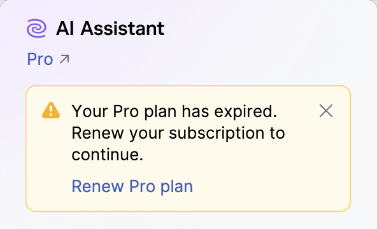Click the external-link arrow beside Pro

tap(64, 59)
